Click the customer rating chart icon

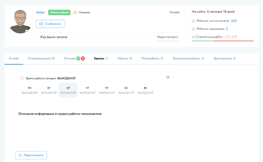coord(194,29)
